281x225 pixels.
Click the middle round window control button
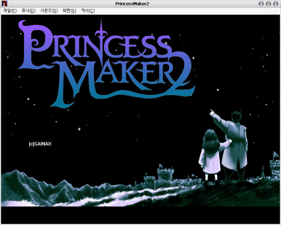coord(268,4)
